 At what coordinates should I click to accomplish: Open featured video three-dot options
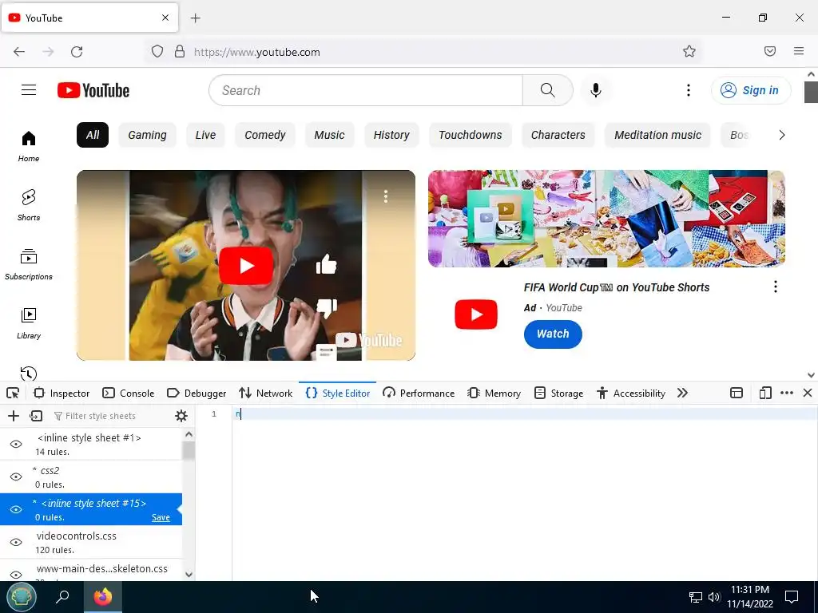pos(386,196)
